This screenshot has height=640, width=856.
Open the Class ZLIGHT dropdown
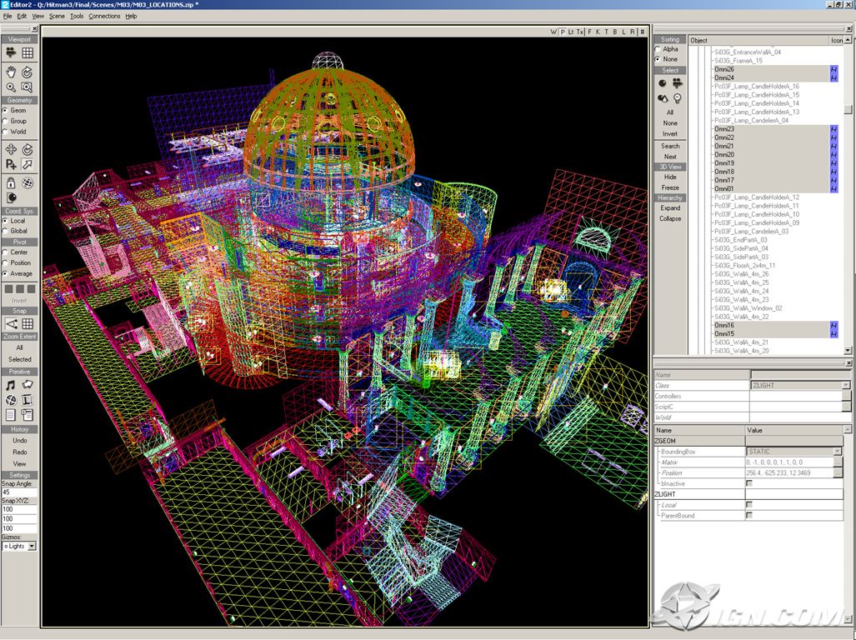[x=846, y=385]
